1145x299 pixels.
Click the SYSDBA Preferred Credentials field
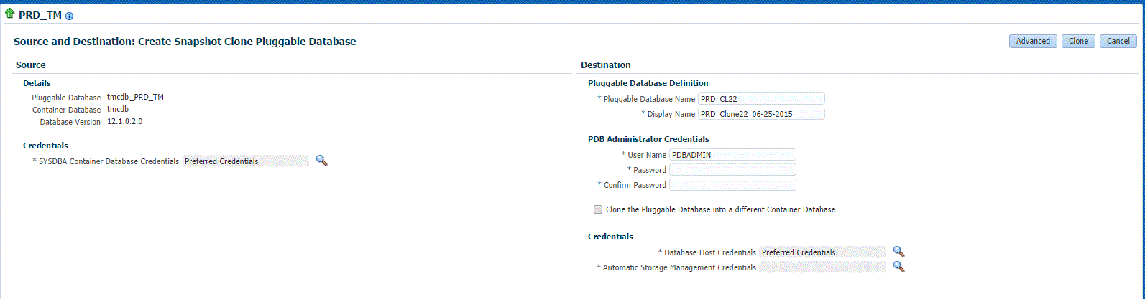[x=245, y=161]
